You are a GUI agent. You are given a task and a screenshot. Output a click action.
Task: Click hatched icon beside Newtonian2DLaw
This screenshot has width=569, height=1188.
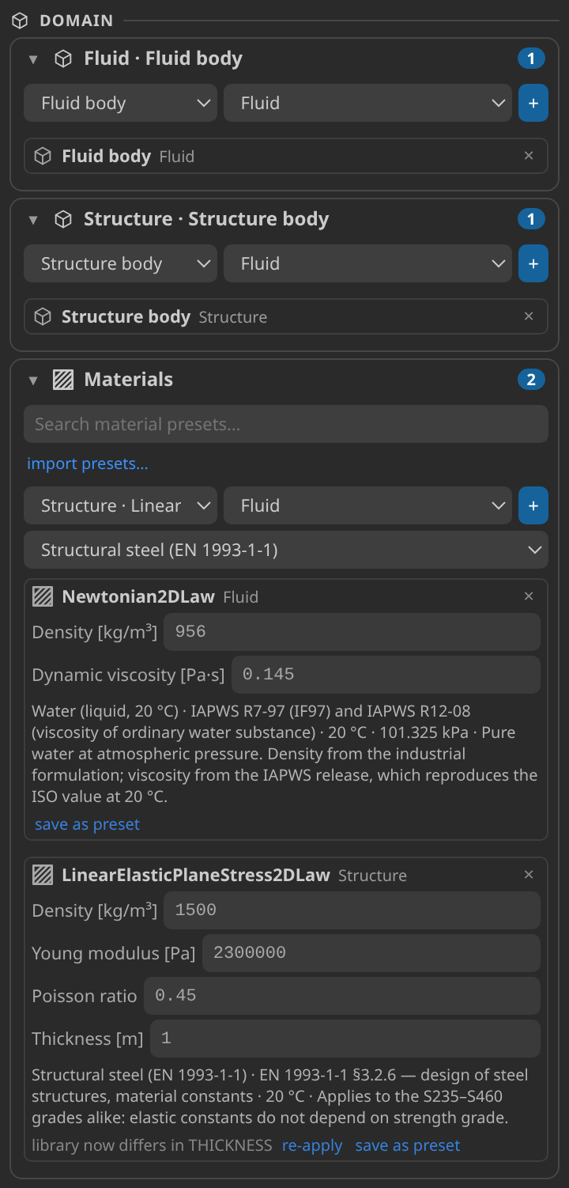click(43, 596)
